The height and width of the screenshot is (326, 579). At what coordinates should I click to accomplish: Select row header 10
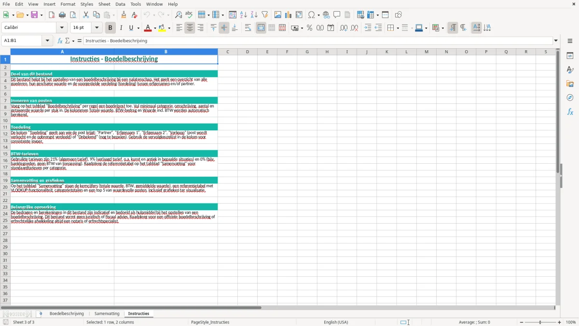5,121
